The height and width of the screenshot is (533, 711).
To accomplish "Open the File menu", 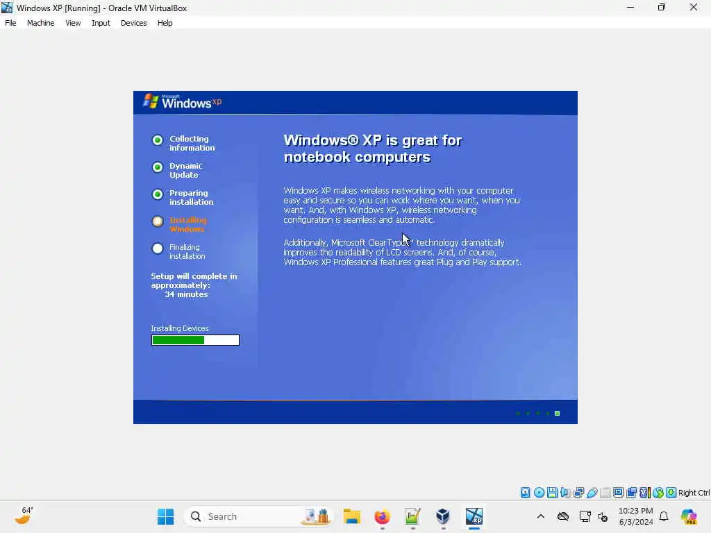I will (10, 23).
